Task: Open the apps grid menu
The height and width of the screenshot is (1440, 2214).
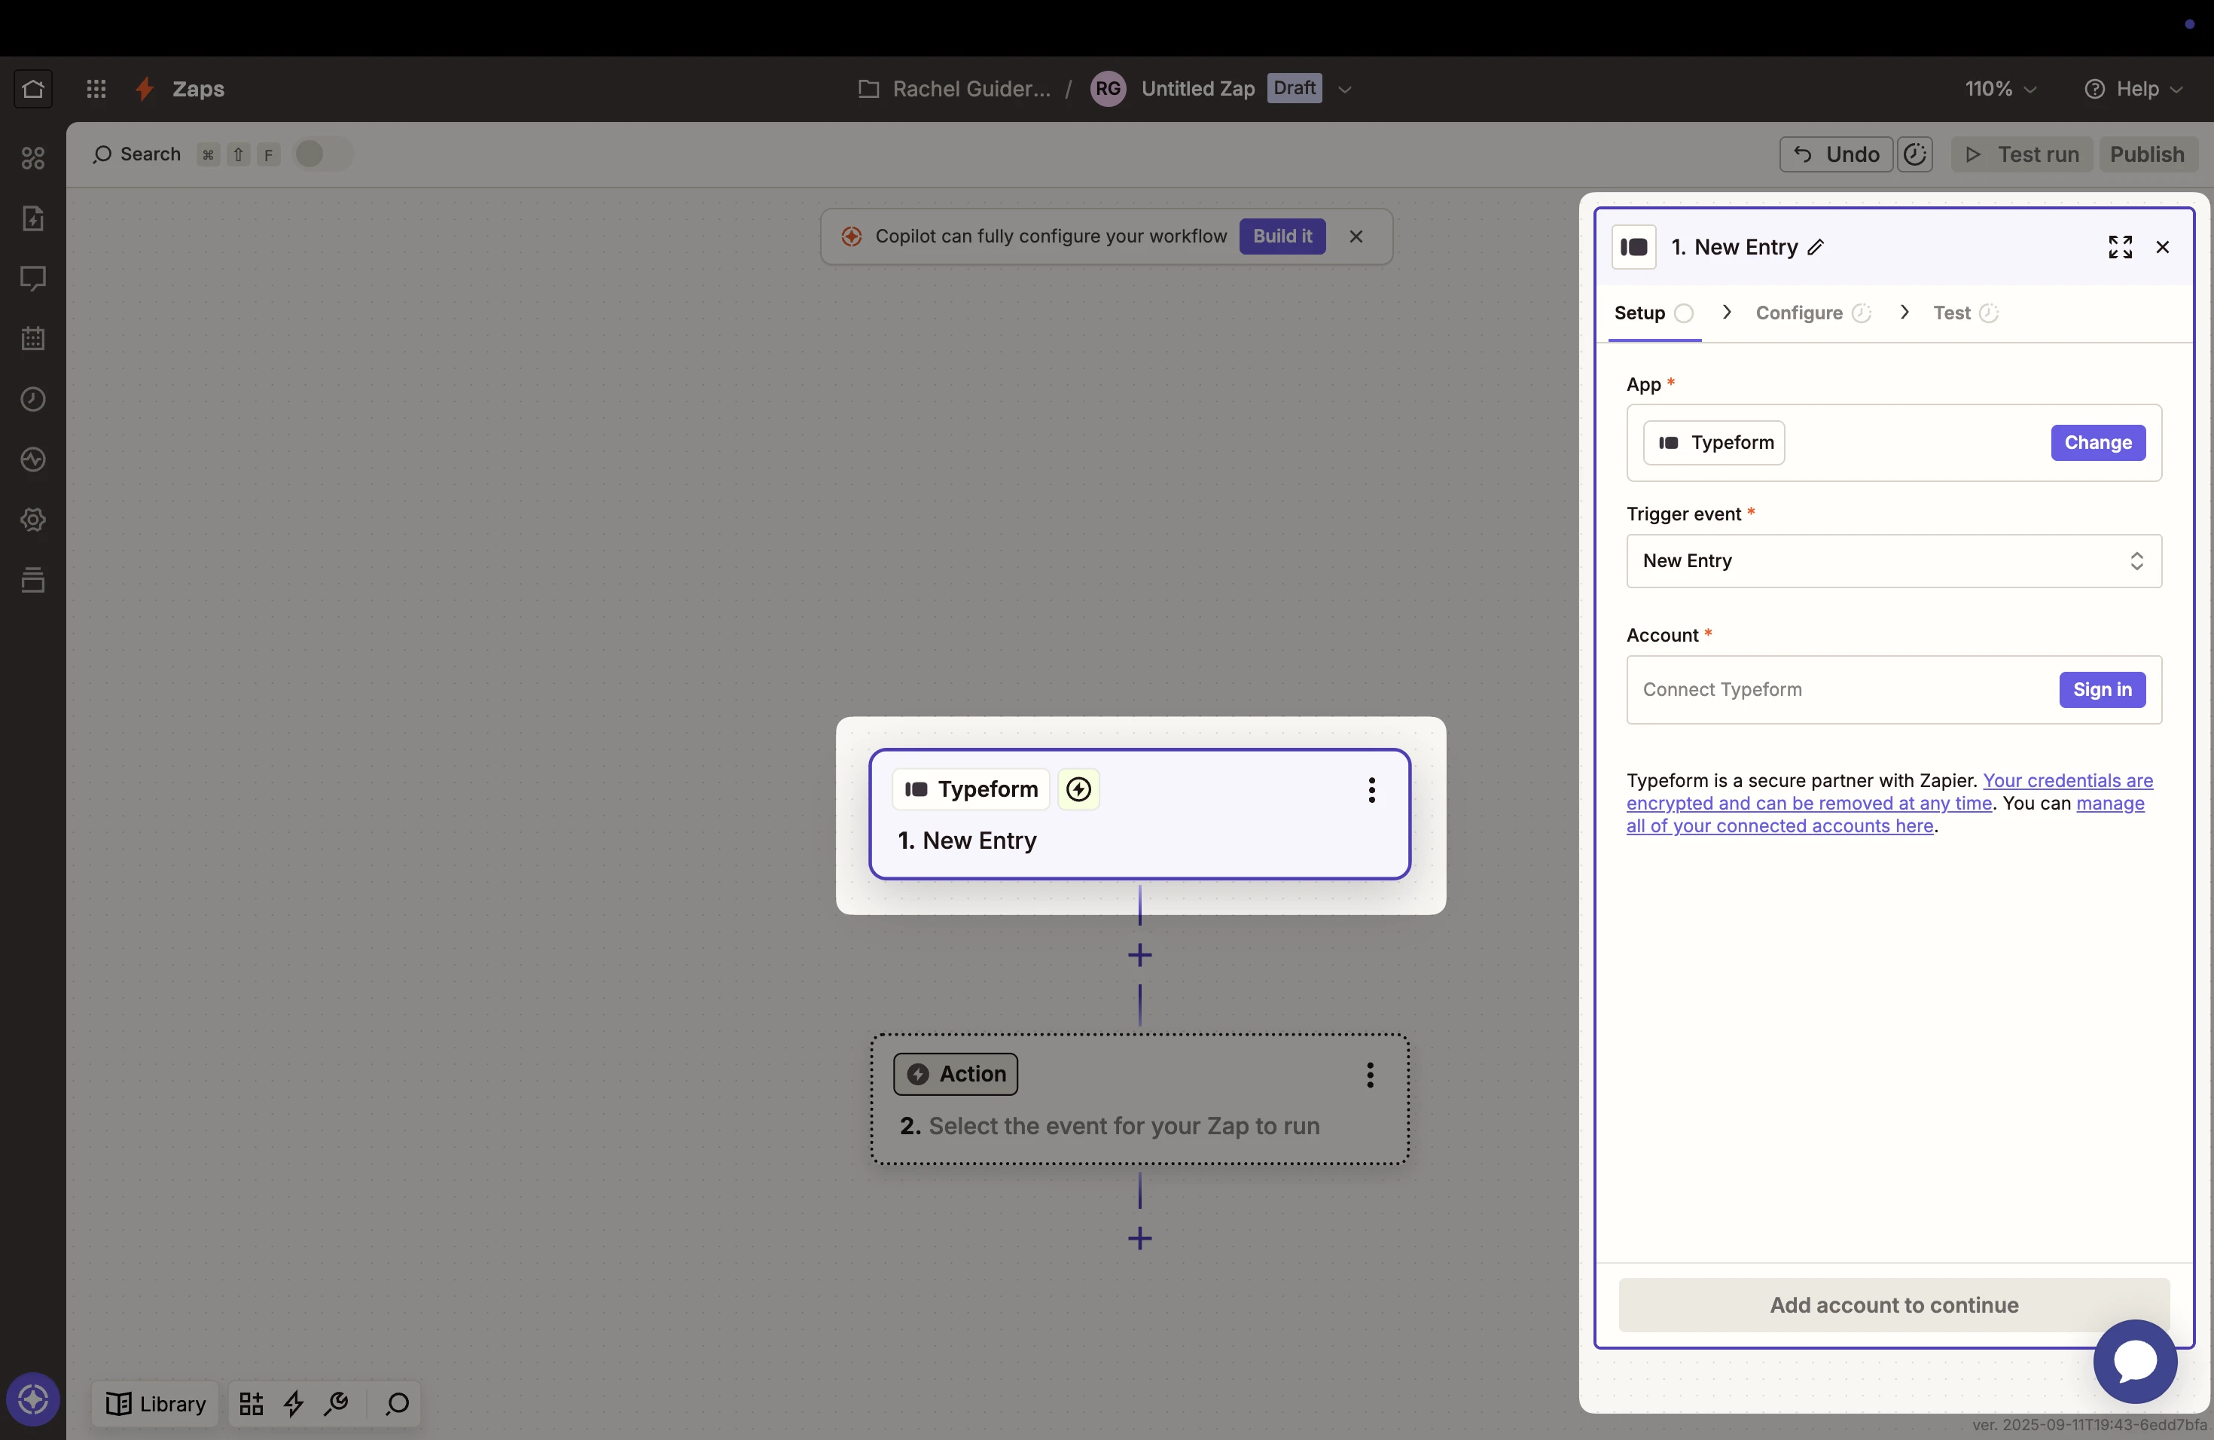Action: tap(96, 90)
